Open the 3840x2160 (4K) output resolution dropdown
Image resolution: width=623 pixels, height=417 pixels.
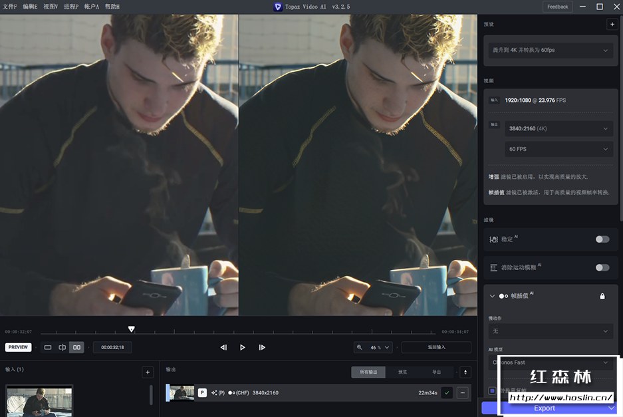pos(559,128)
